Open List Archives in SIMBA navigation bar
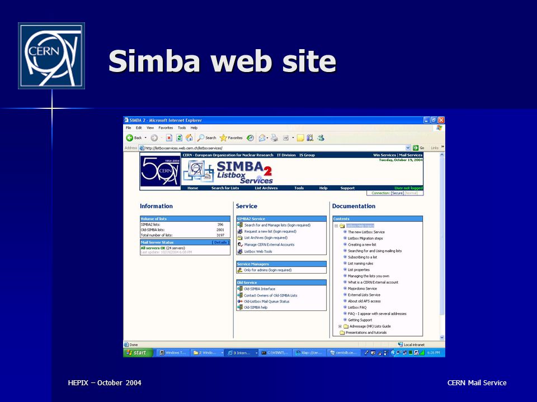 click(x=266, y=188)
